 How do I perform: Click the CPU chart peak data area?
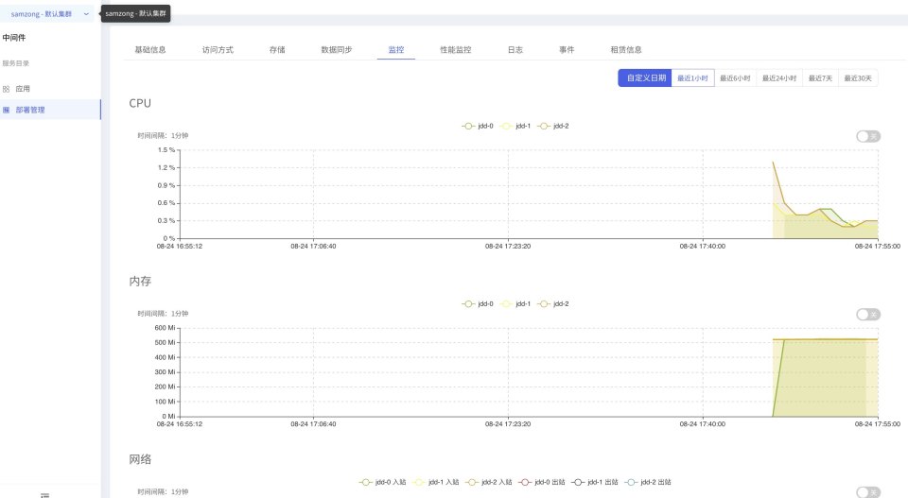[774, 163]
